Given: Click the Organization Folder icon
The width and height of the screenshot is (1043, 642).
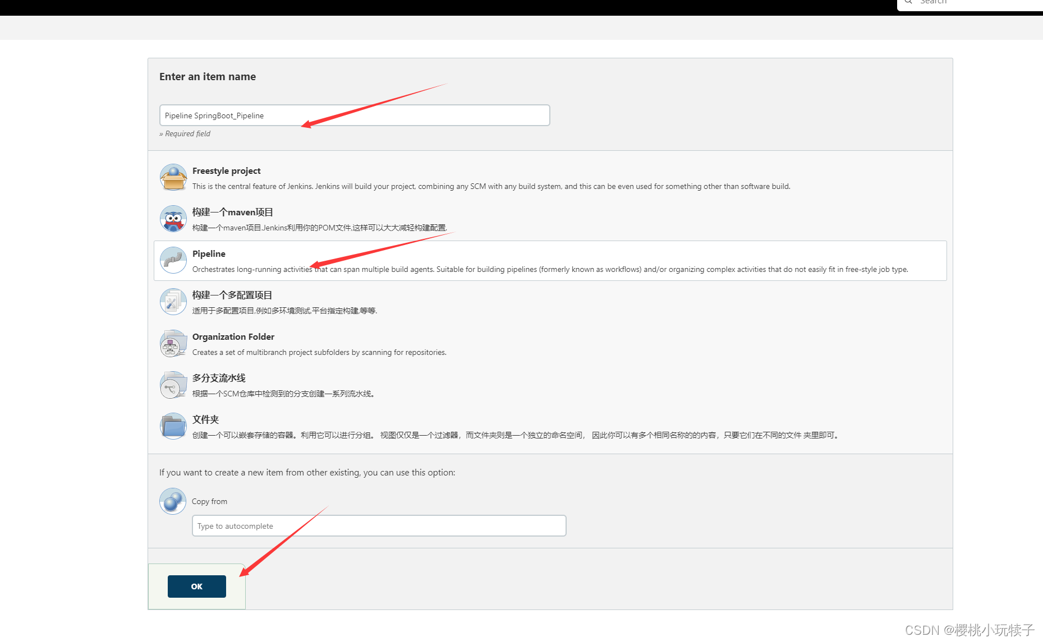Looking at the screenshot, I should point(173,343).
